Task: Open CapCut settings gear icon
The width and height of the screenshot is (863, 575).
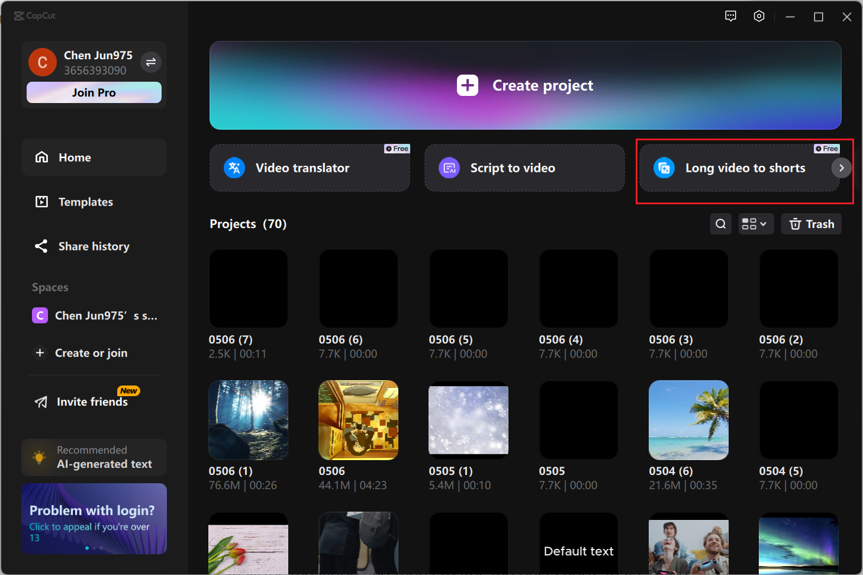Action: pyautogui.click(x=759, y=16)
